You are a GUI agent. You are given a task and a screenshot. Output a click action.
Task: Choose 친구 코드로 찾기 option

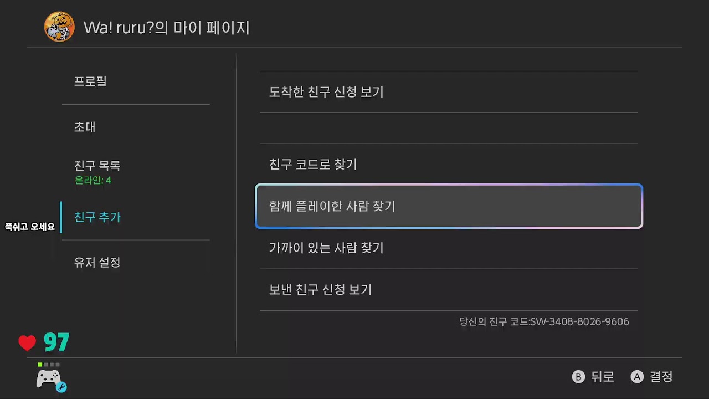click(449, 165)
